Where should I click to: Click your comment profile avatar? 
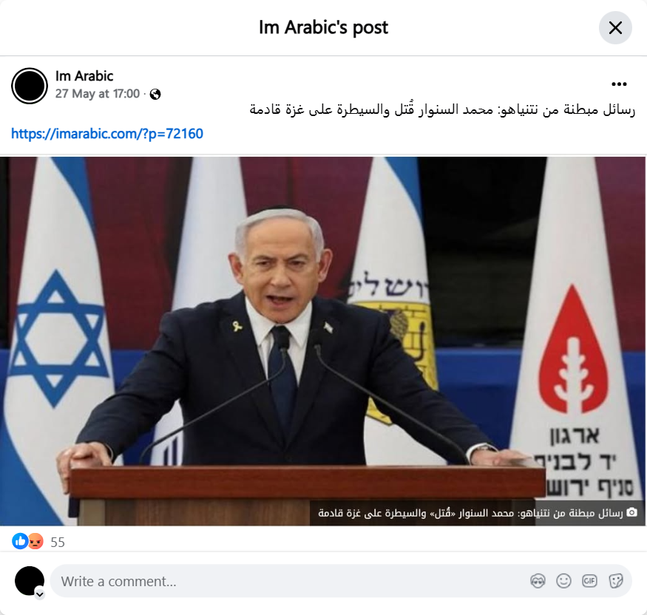click(30, 581)
